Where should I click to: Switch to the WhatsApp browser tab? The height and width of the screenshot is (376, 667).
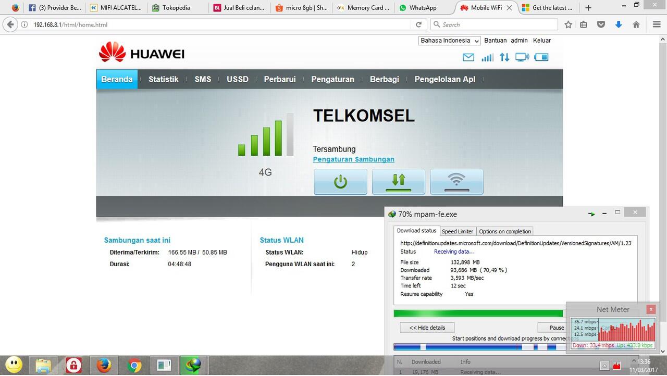[x=423, y=8]
